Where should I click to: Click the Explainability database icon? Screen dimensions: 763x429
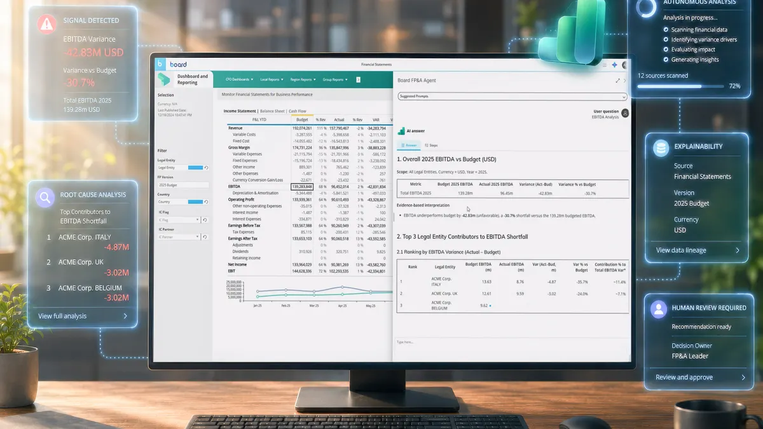pos(661,148)
